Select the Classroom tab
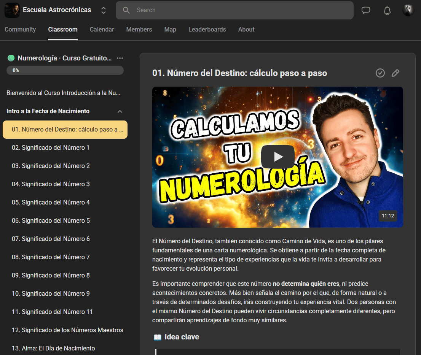Image resolution: width=421 pixels, height=355 pixels. (x=63, y=30)
